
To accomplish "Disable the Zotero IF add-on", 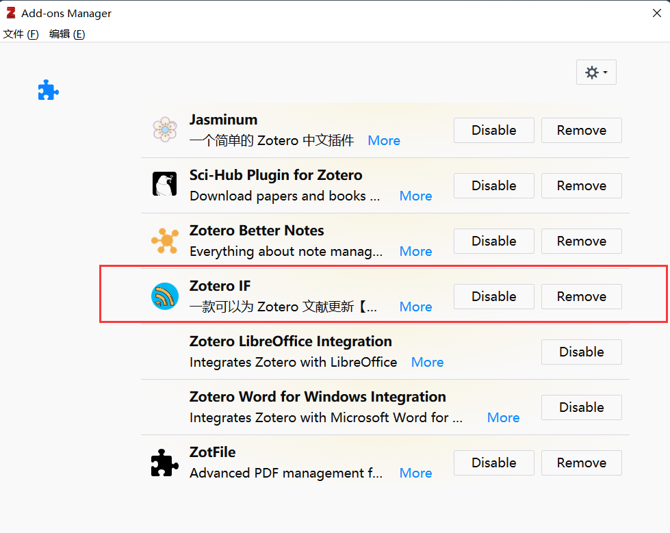I will 494,296.
